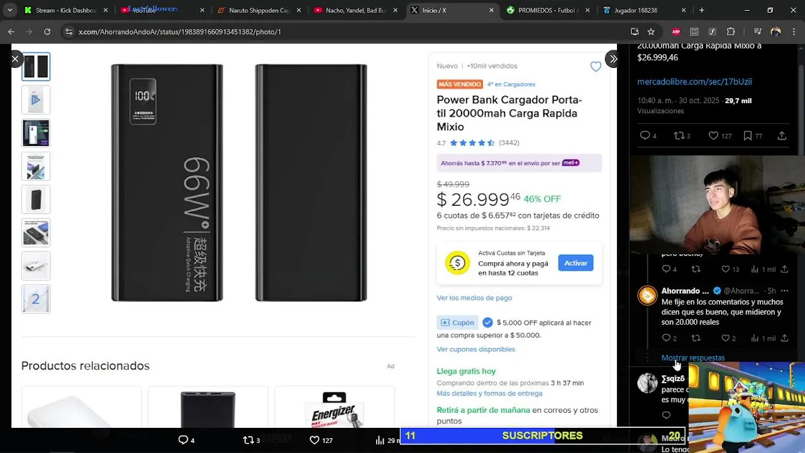This screenshot has height=453, width=805.
Task: Click the Activar button
Action: (575, 263)
